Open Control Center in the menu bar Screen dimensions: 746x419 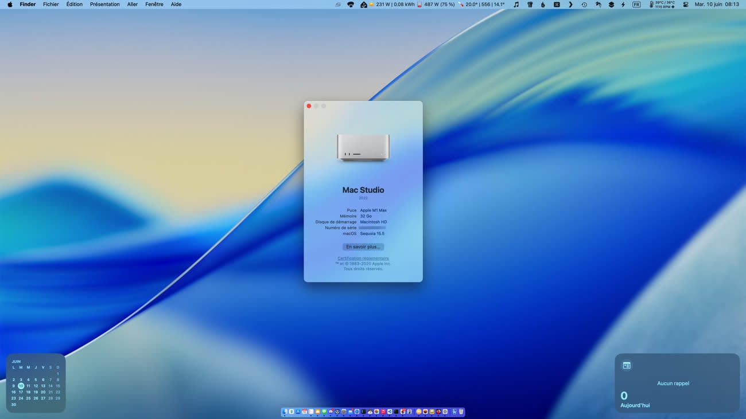(x=686, y=5)
